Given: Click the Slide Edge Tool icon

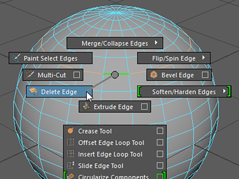Looking at the screenshot, I should point(71,165).
